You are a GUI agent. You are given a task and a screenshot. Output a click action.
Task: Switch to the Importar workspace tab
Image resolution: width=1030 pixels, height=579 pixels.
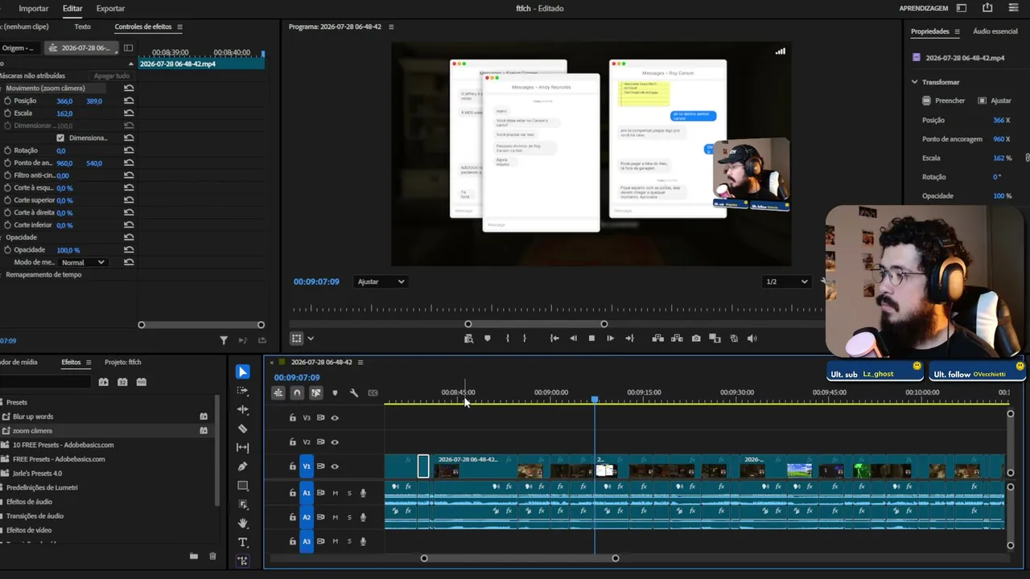34,8
